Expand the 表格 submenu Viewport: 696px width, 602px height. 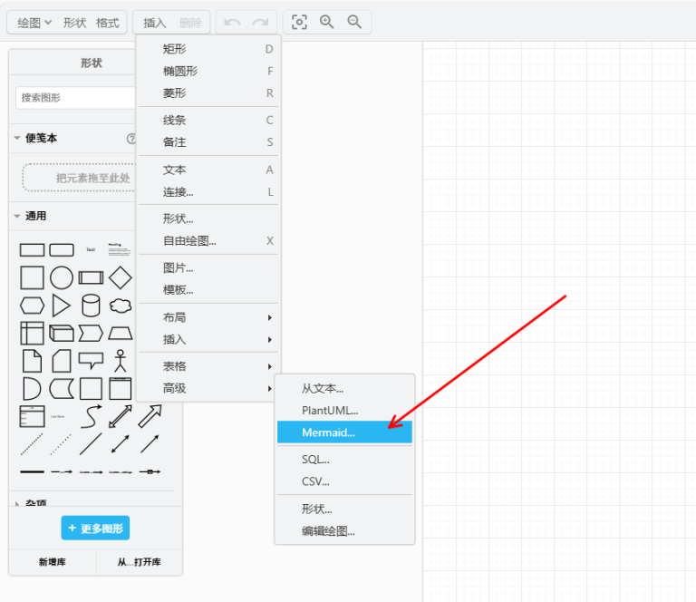click(208, 366)
